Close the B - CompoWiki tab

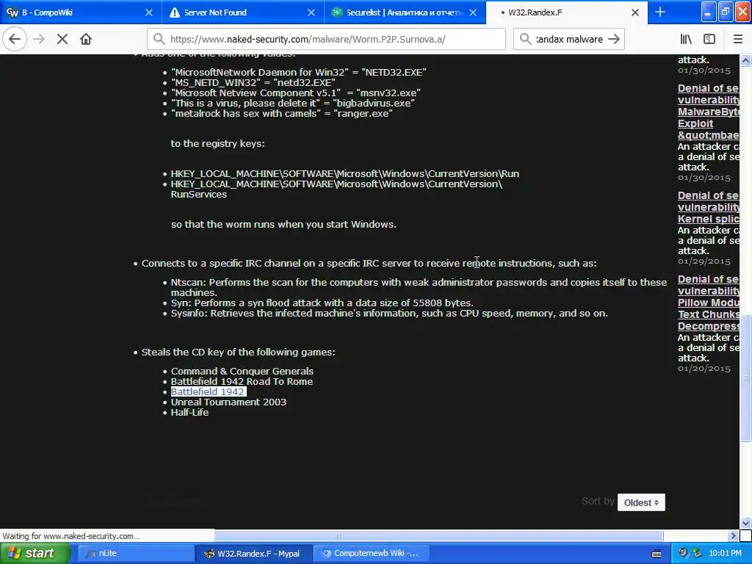click(149, 12)
